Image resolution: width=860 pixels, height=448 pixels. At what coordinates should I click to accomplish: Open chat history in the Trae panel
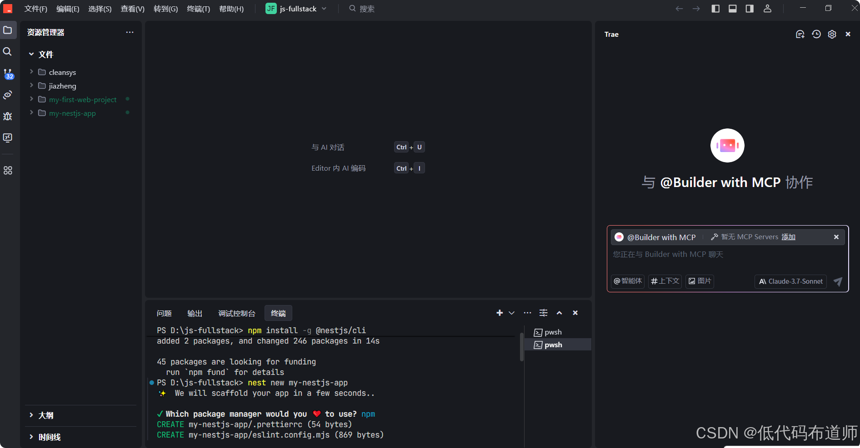click(x=816, y=34)
